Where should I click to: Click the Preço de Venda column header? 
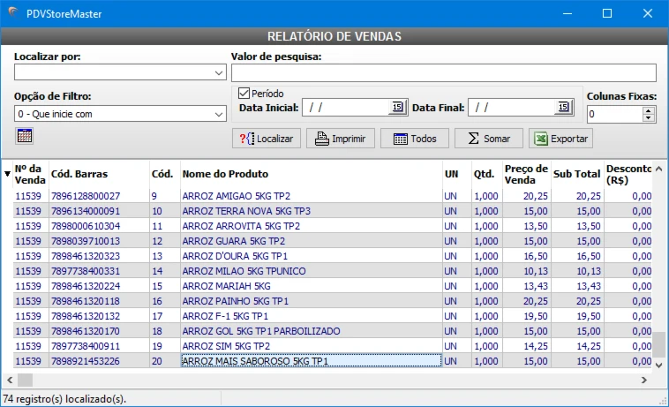(x=526, y=174)
